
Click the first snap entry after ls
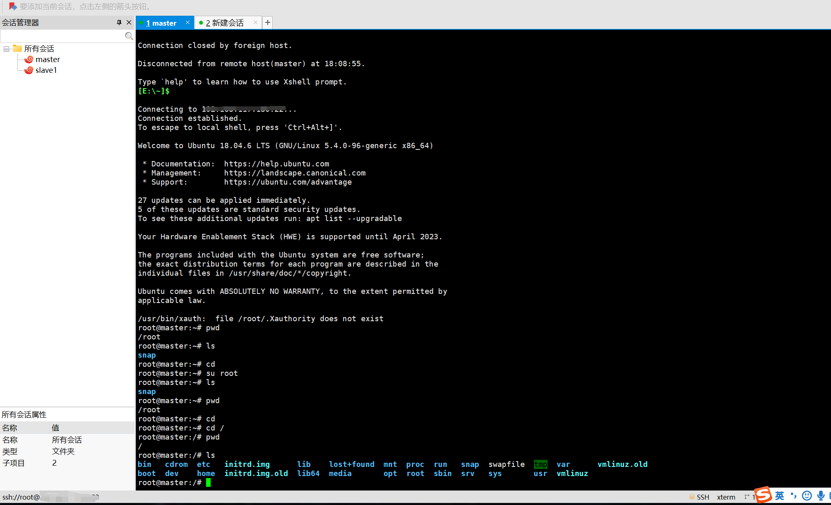click(147, 355)
